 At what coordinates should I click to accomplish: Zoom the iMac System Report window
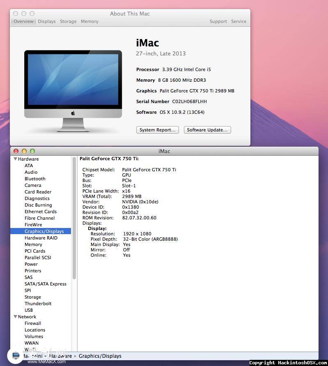pos(32,151)
